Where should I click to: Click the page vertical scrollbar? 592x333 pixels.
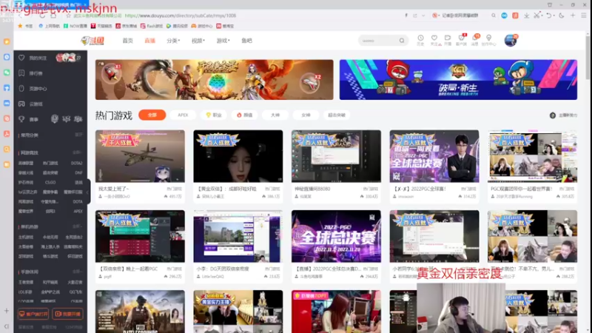[x=588, y=57]
